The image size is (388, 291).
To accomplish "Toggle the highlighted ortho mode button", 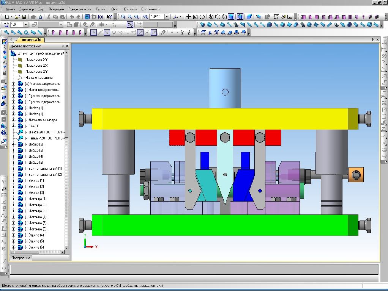I will click(x=130, y=25).
